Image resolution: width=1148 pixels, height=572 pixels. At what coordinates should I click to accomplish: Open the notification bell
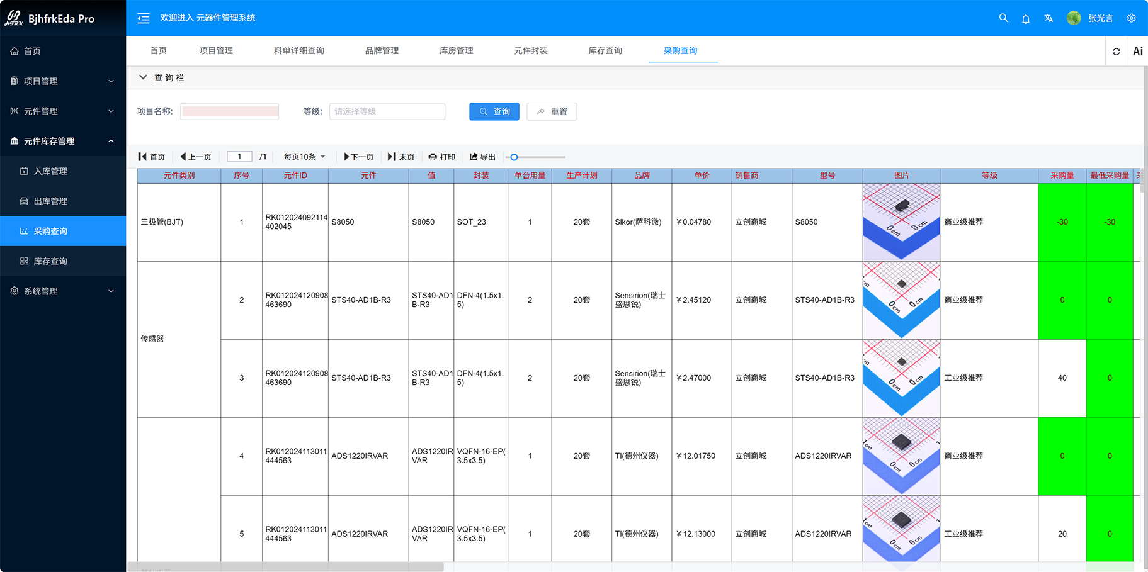tap(1026, 19)
